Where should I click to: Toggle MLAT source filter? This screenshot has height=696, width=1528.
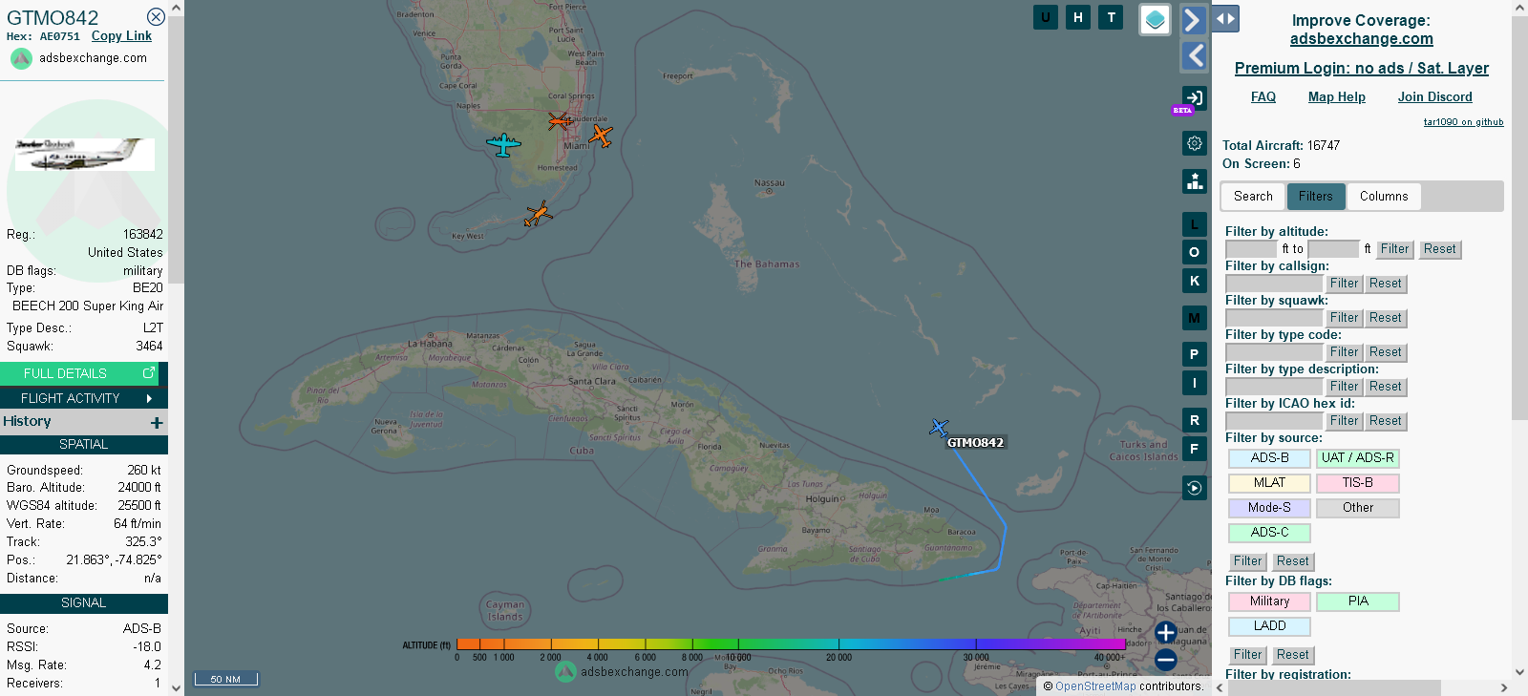(1269, 483)
